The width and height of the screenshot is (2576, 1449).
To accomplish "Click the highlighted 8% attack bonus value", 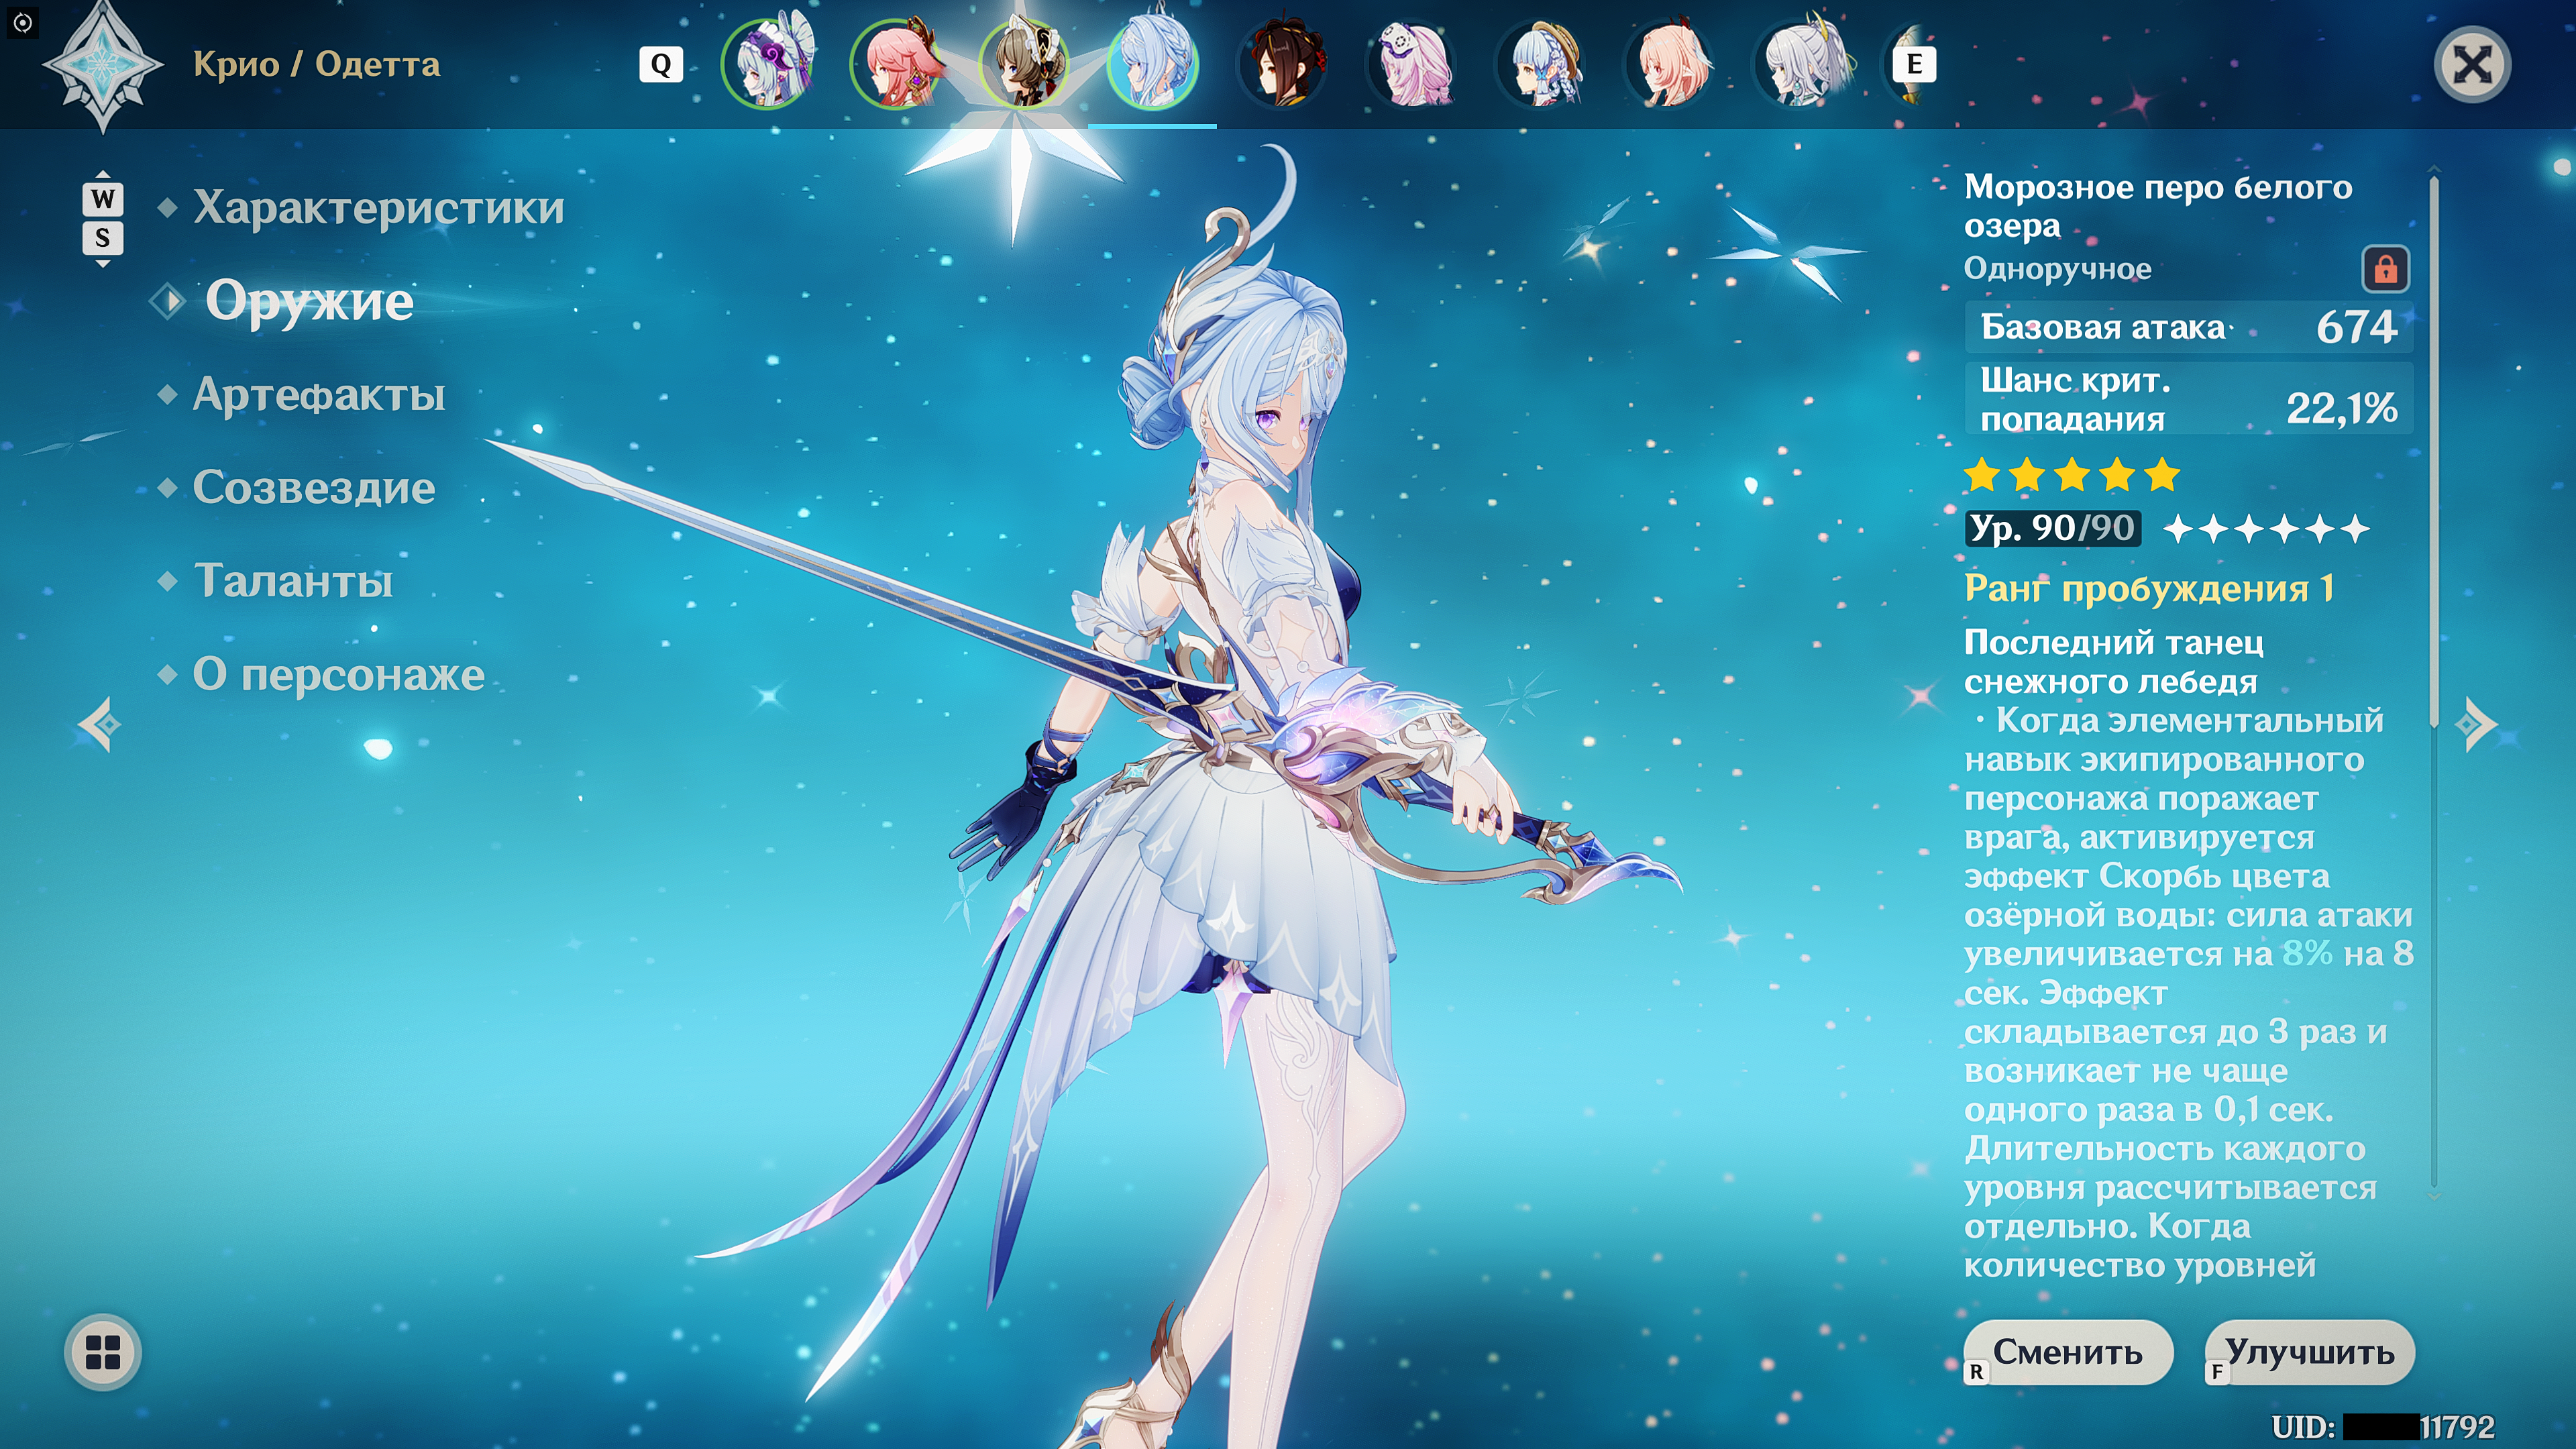I will pos(2308,953).
